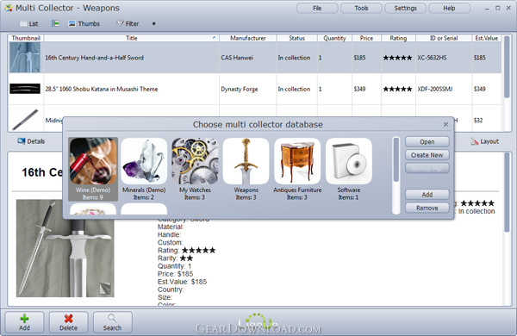Select the Antiques Furniture database
This screenshot has height=336, width=517.
[297, 169]
